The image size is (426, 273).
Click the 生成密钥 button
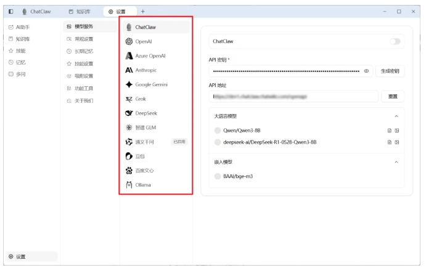click(x=390, y=71)
